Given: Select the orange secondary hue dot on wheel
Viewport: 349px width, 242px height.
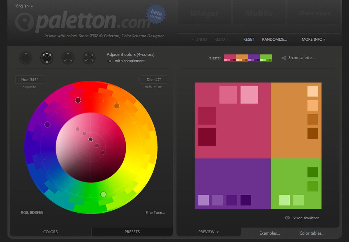Looking at the screenshot, I should 117,106.
